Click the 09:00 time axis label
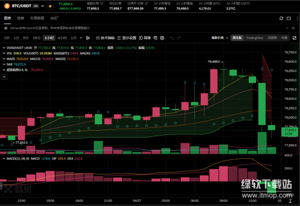This screenshot has height=206, width=300. [x=224, y=201]
